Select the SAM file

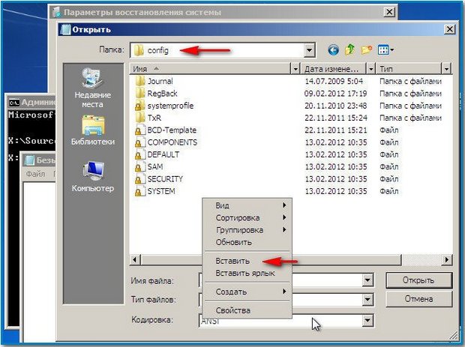(155, 166)
